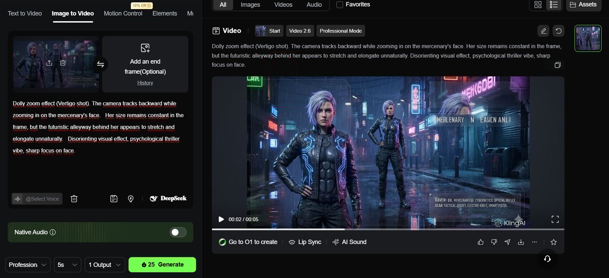
Task: Download the generated video
Action: (521, 242)
